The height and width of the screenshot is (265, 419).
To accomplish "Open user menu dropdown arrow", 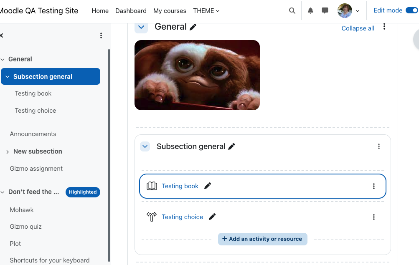I will tap(358, 11).
